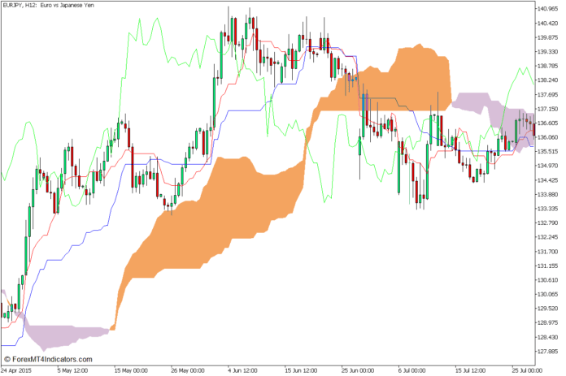Select the 131.700 price level label
The width and height of the screenshot is (566, 376).
point(548,251)
